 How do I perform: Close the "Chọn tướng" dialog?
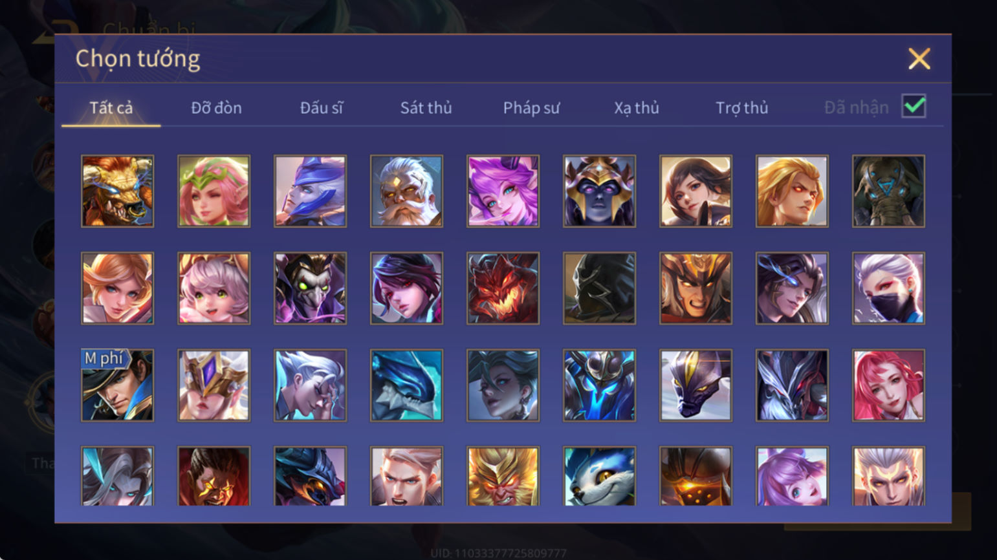(919, 59)
